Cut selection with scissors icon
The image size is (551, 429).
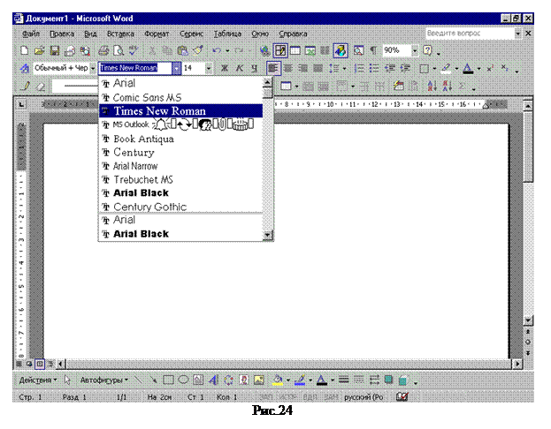[x=152, y=51]
